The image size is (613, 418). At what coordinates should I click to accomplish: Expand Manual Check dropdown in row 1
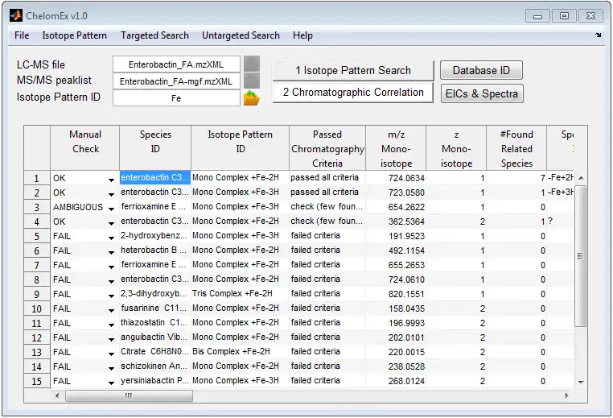112,180
